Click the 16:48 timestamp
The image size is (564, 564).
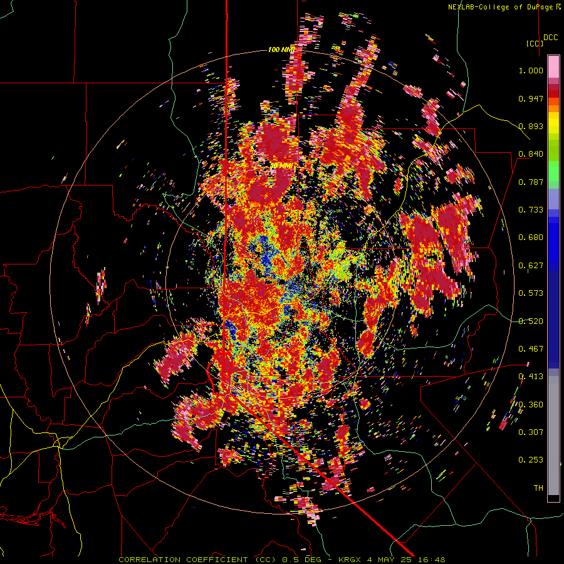click(431, 560)
